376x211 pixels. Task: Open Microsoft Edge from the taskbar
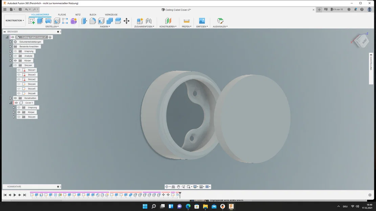click(x=188, y=206)
